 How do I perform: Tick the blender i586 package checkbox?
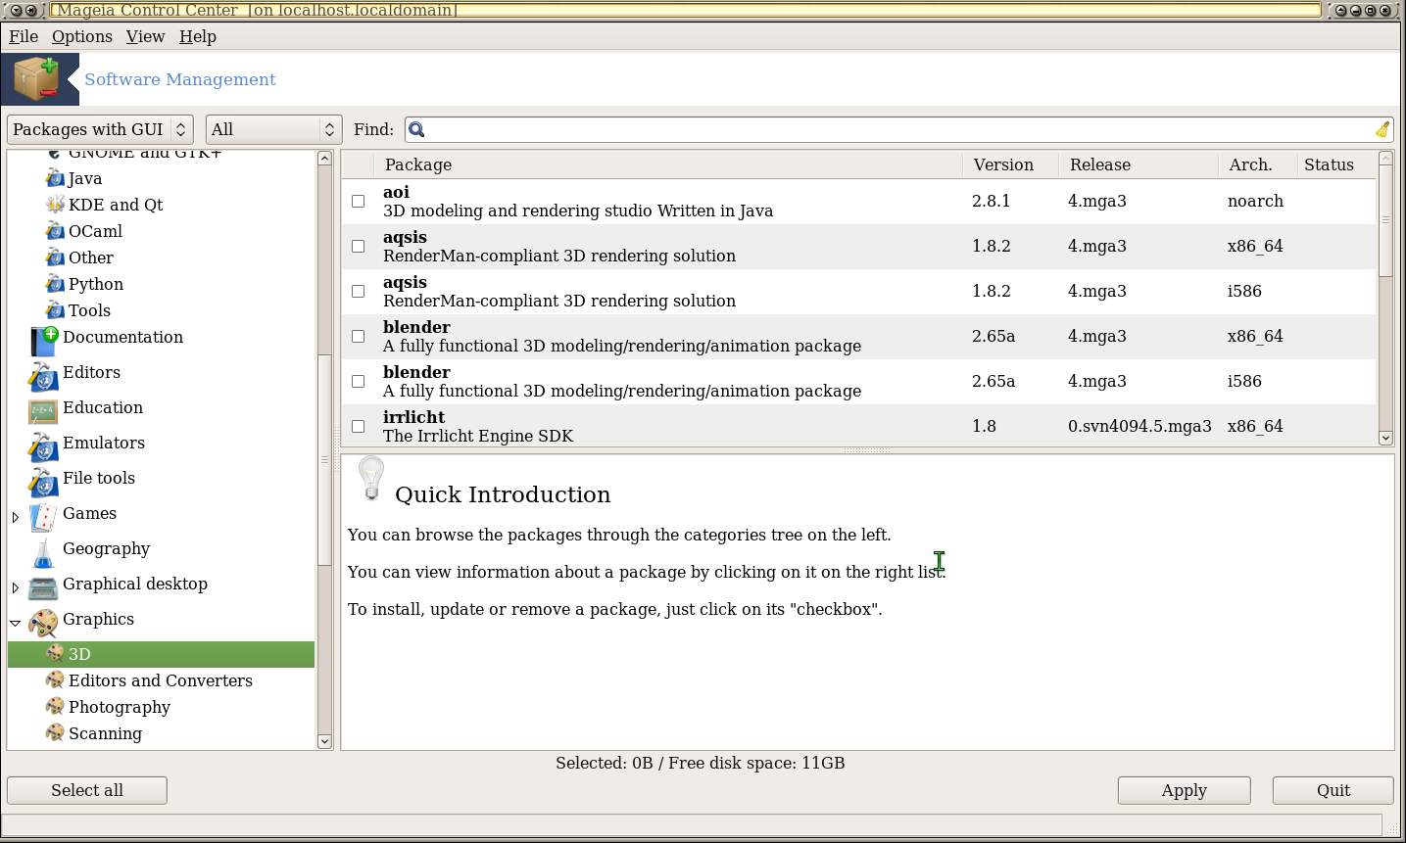[x=358, y=381]
